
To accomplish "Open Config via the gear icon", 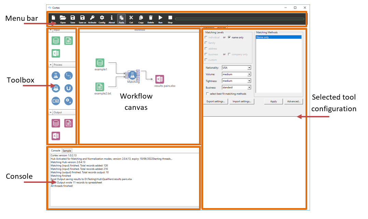I will 102,19.
